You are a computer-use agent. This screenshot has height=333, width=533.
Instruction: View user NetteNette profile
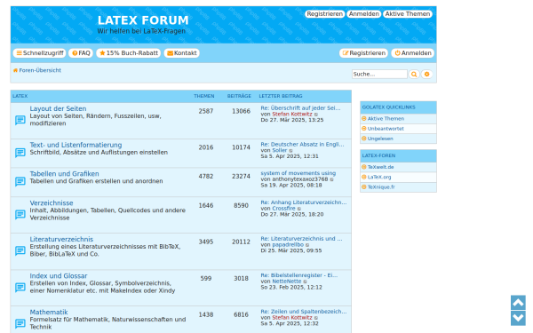pyautogui.click(x=287, y=281)
